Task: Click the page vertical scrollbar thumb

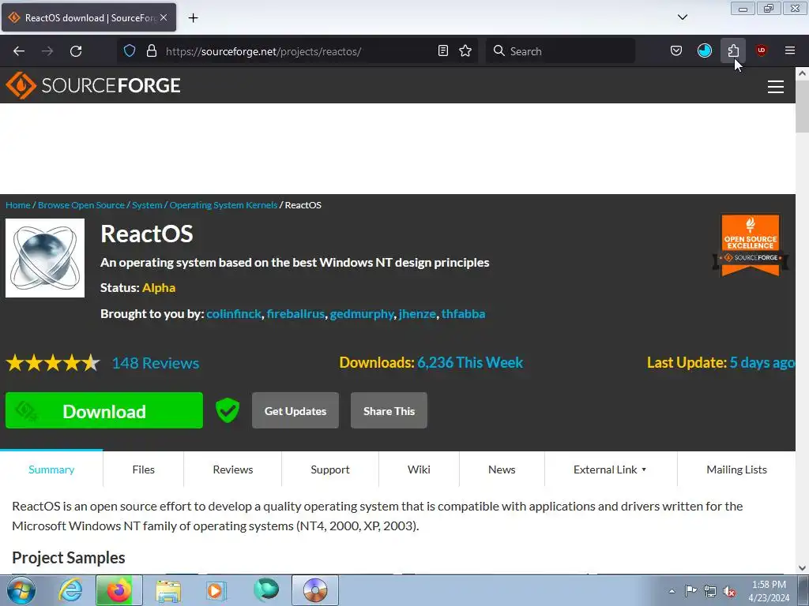Action: pyautogui.click(x=802, y=107)
